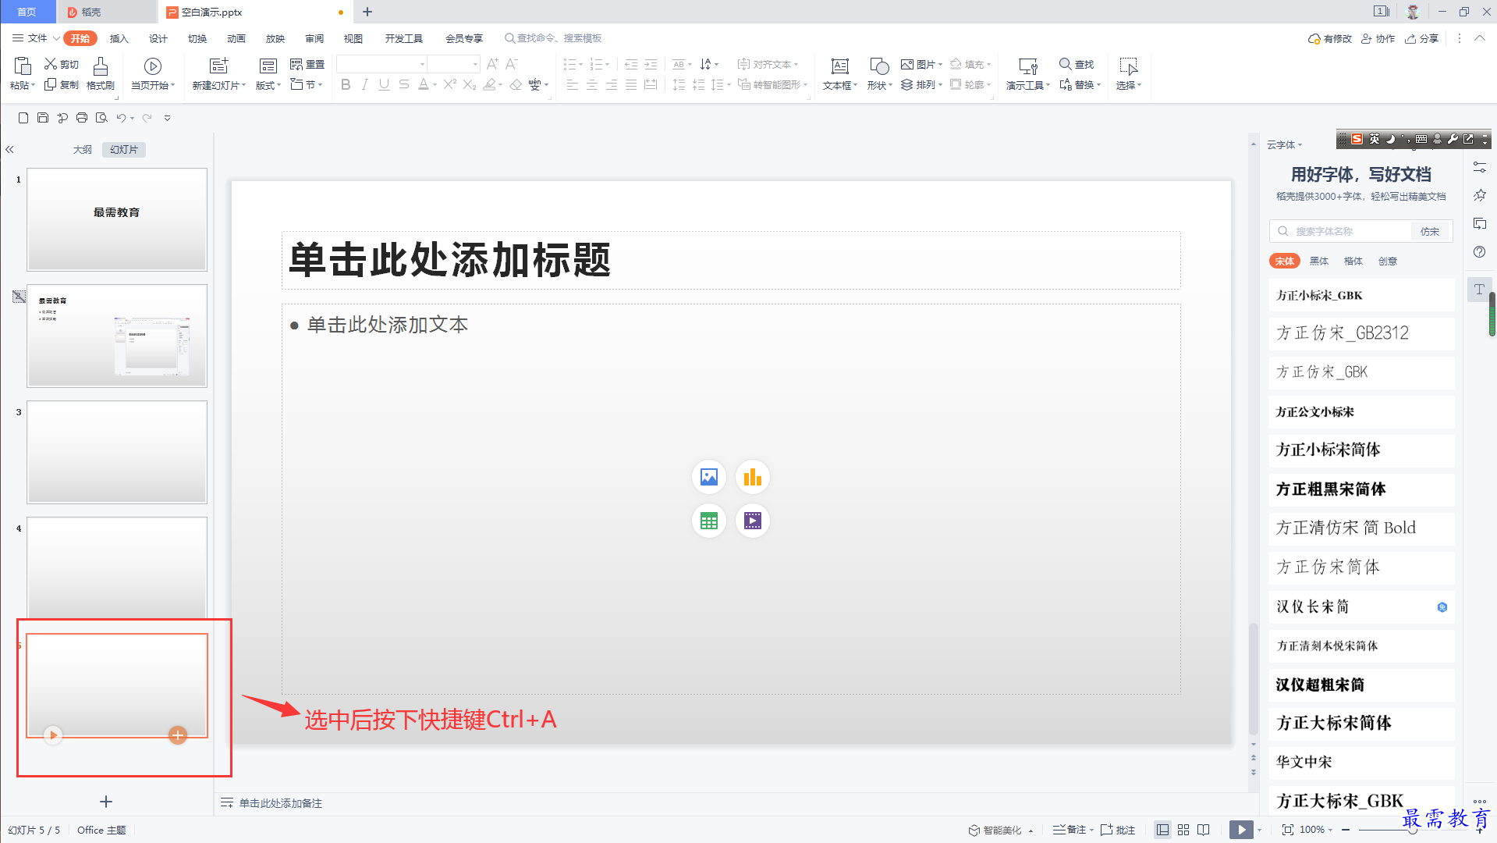Toggle Italic formatting
Viewport: 1497px width, 843px height.
point(364,84)
